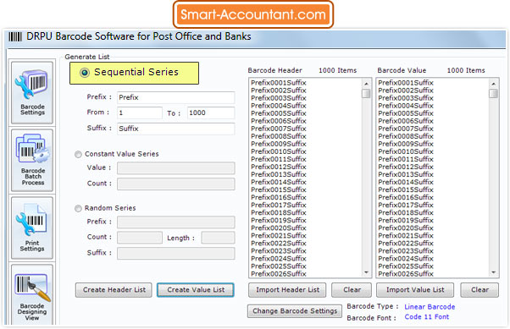
Task: Select Prefix0015Suffix in Barcode Header list
Action: pyautogui.click(x=279, y=189)
